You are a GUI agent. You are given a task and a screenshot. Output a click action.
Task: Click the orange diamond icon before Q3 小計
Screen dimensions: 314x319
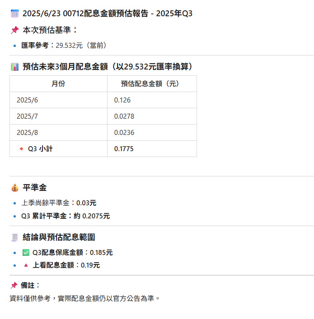21,149
